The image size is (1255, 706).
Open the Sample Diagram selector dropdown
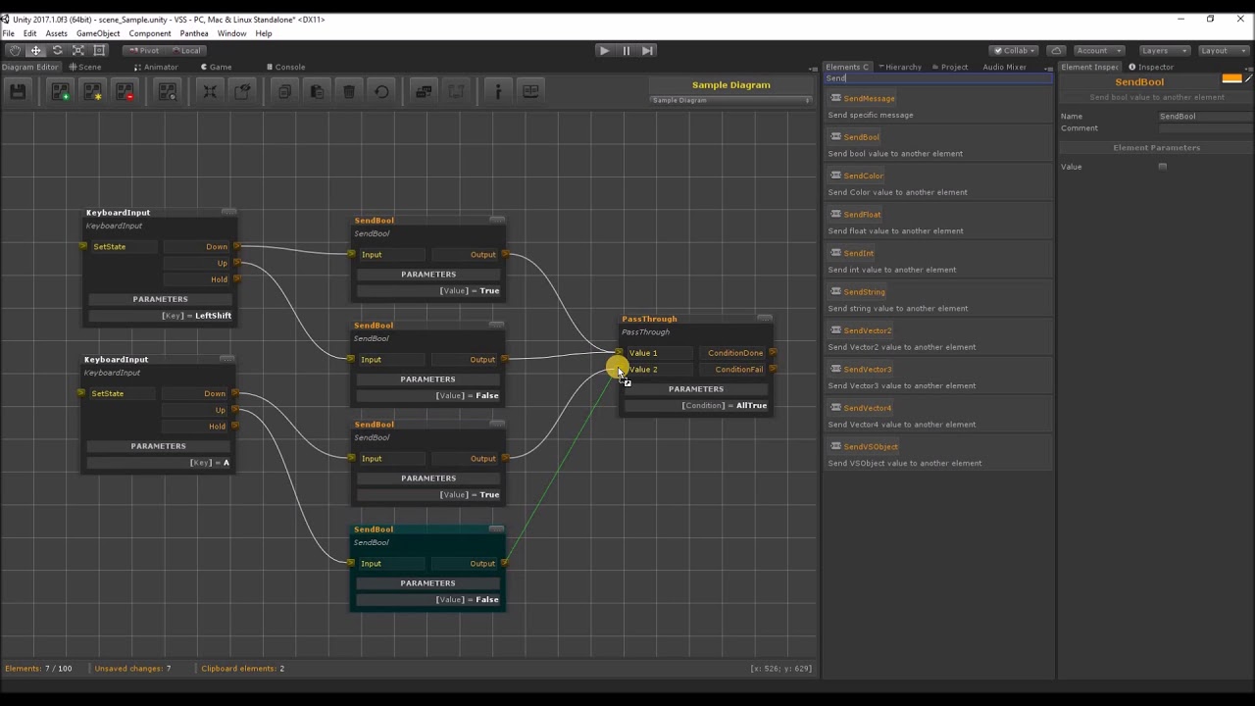pos(731,100)
